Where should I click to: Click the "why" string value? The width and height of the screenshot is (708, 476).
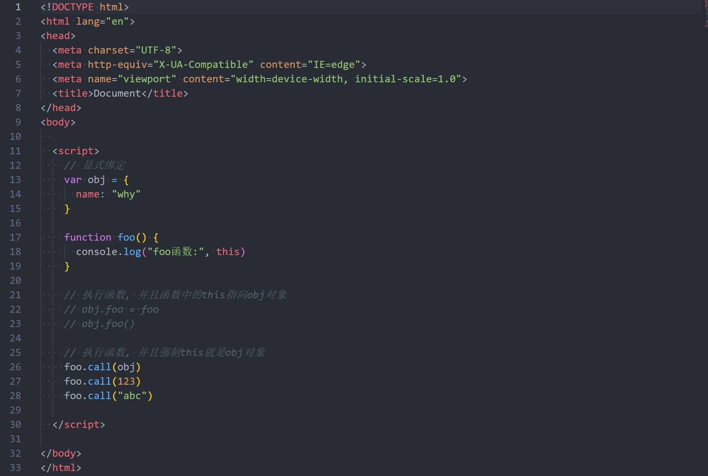(x=126, y=194)
